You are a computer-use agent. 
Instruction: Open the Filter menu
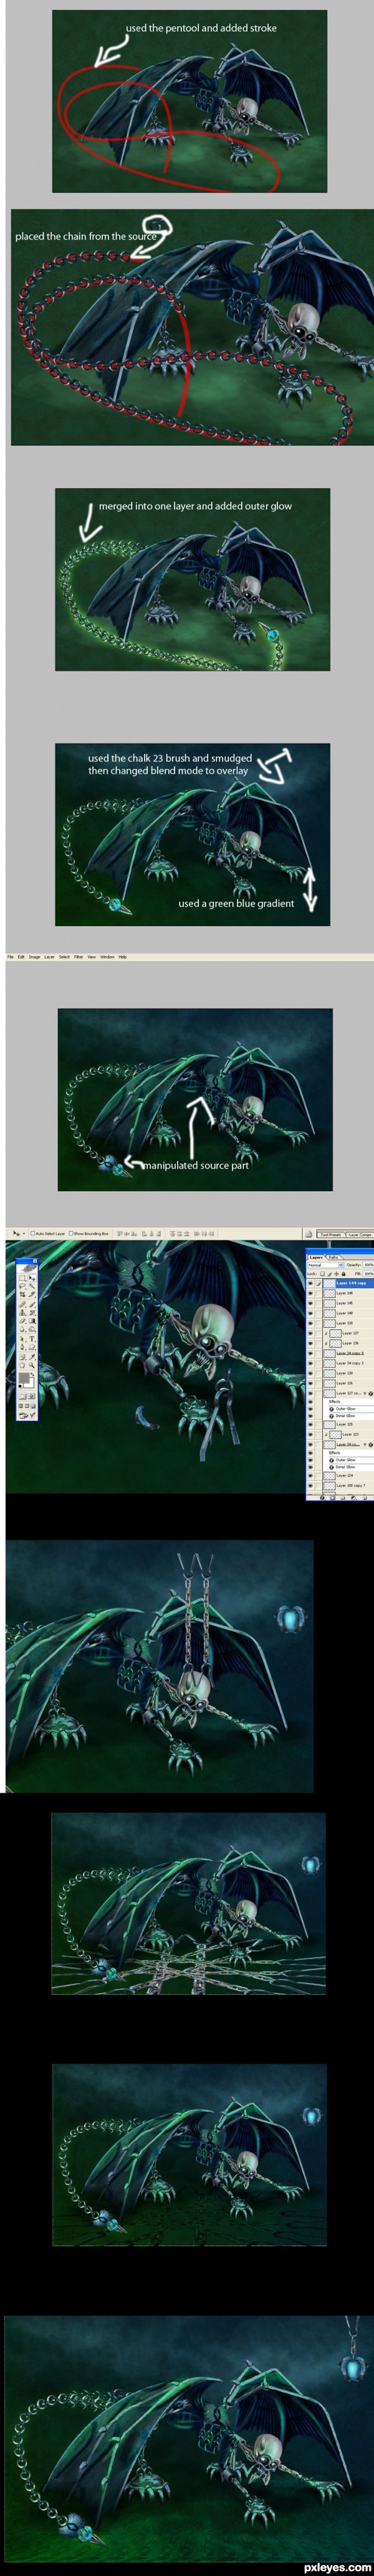point(78,957)
